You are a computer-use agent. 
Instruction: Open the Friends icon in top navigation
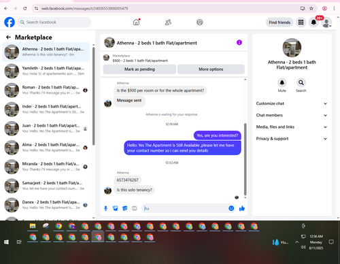pos(168,22)
